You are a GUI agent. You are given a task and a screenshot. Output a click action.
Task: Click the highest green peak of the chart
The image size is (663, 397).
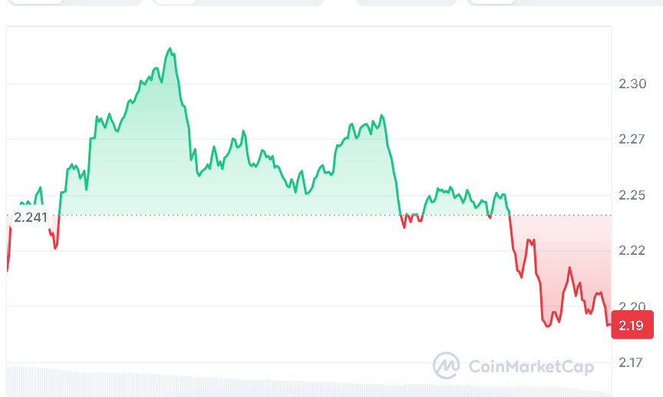(x=170, y=48)
